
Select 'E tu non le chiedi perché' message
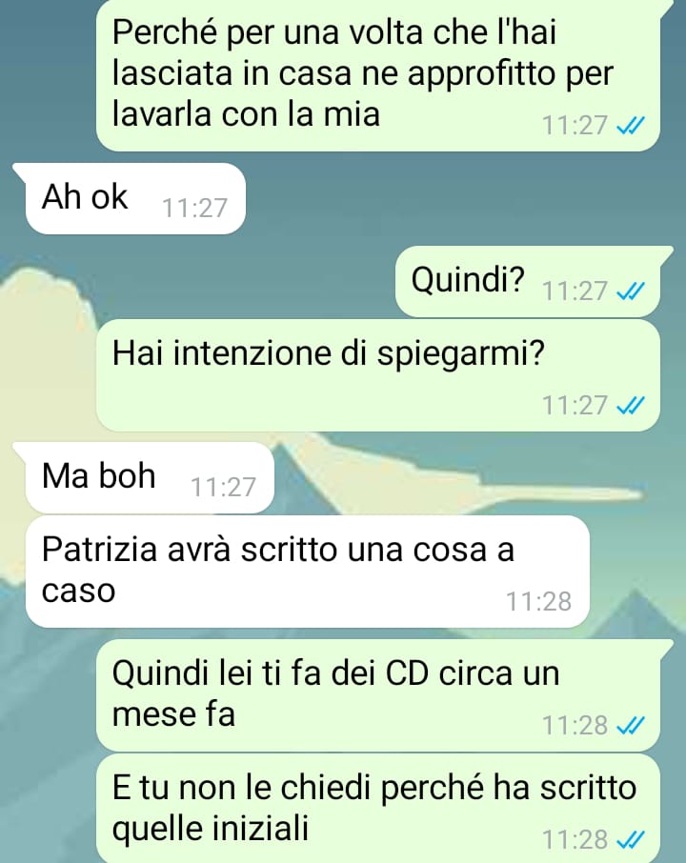pos(378,809)
